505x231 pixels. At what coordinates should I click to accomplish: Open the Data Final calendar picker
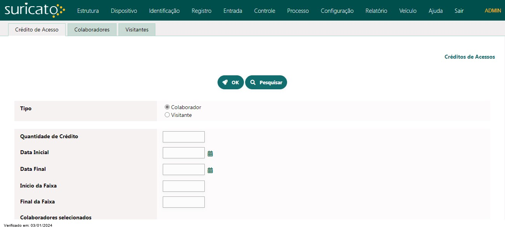click(210, 170)
